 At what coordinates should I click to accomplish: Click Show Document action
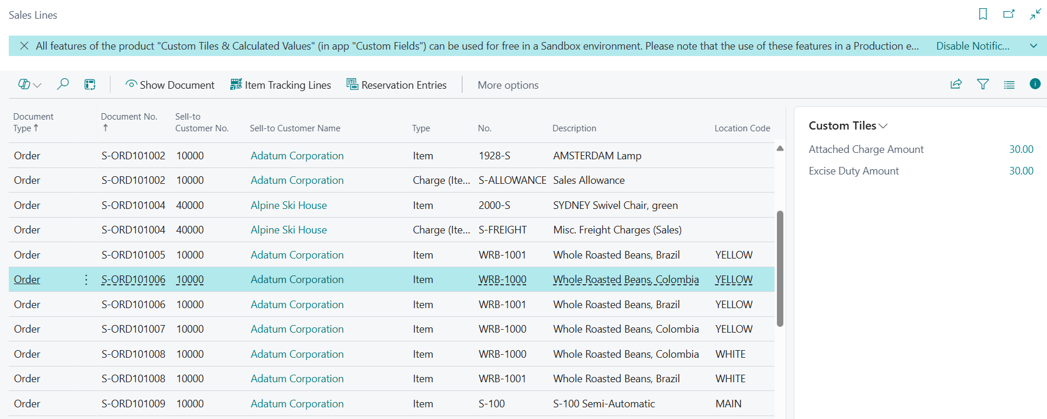pyautogui.click(x=170, y=85)
